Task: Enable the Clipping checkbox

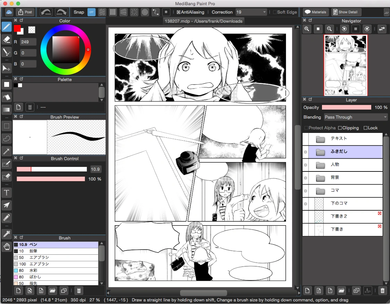Action: [348, 128]
